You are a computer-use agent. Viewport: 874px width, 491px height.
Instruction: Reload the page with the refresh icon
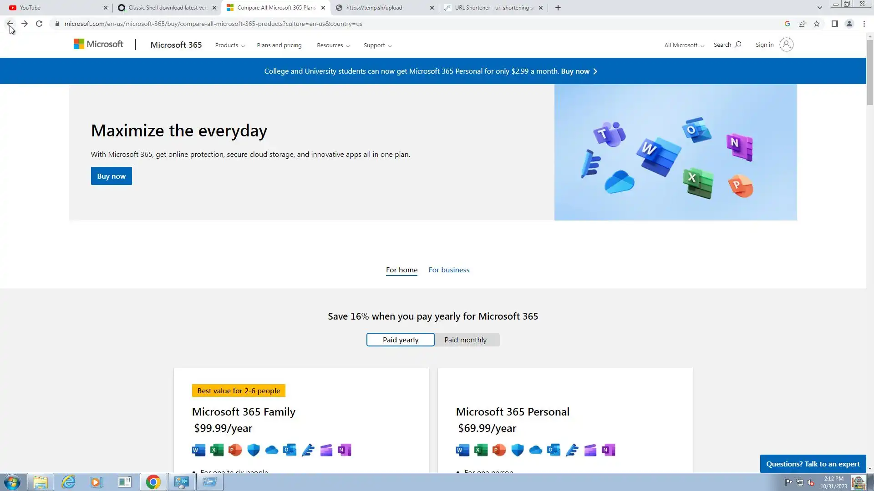pyautogui.click(x=39, y=24)
